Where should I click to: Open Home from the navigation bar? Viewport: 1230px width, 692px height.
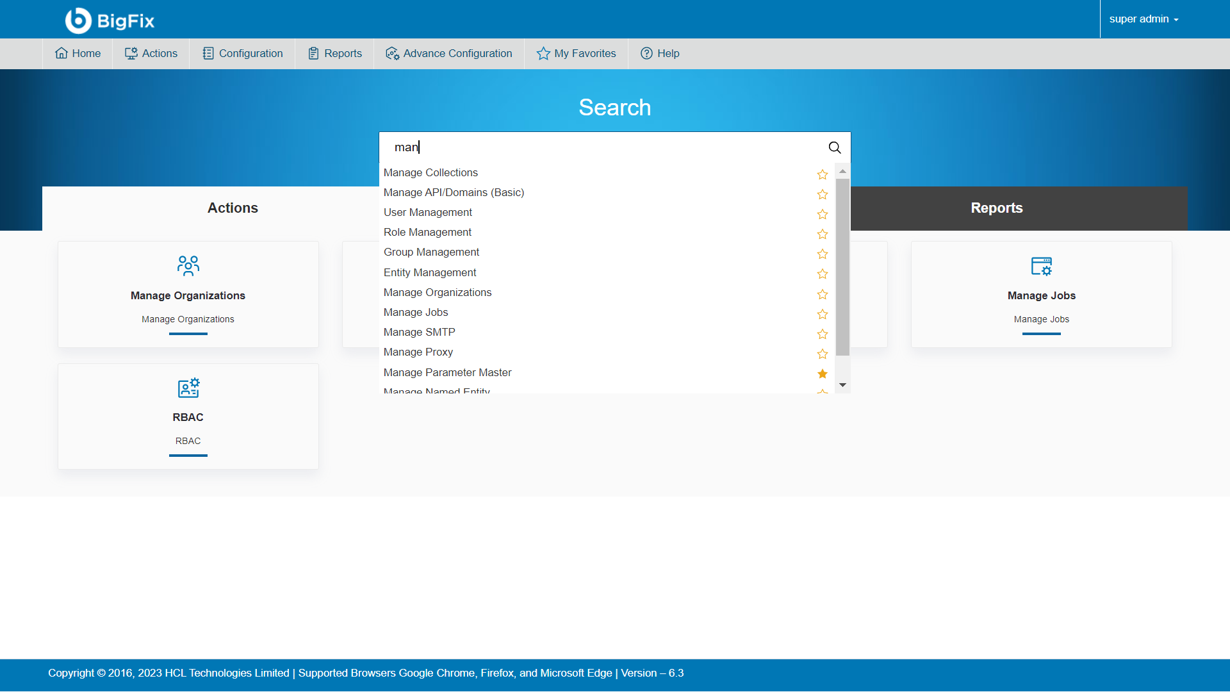pyautogui.click(x=78, y=53)
